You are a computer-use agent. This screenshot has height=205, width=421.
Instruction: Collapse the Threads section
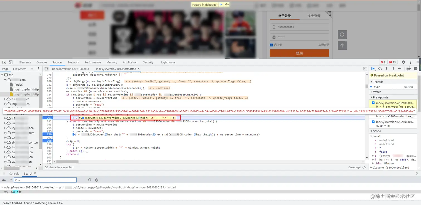378,82
